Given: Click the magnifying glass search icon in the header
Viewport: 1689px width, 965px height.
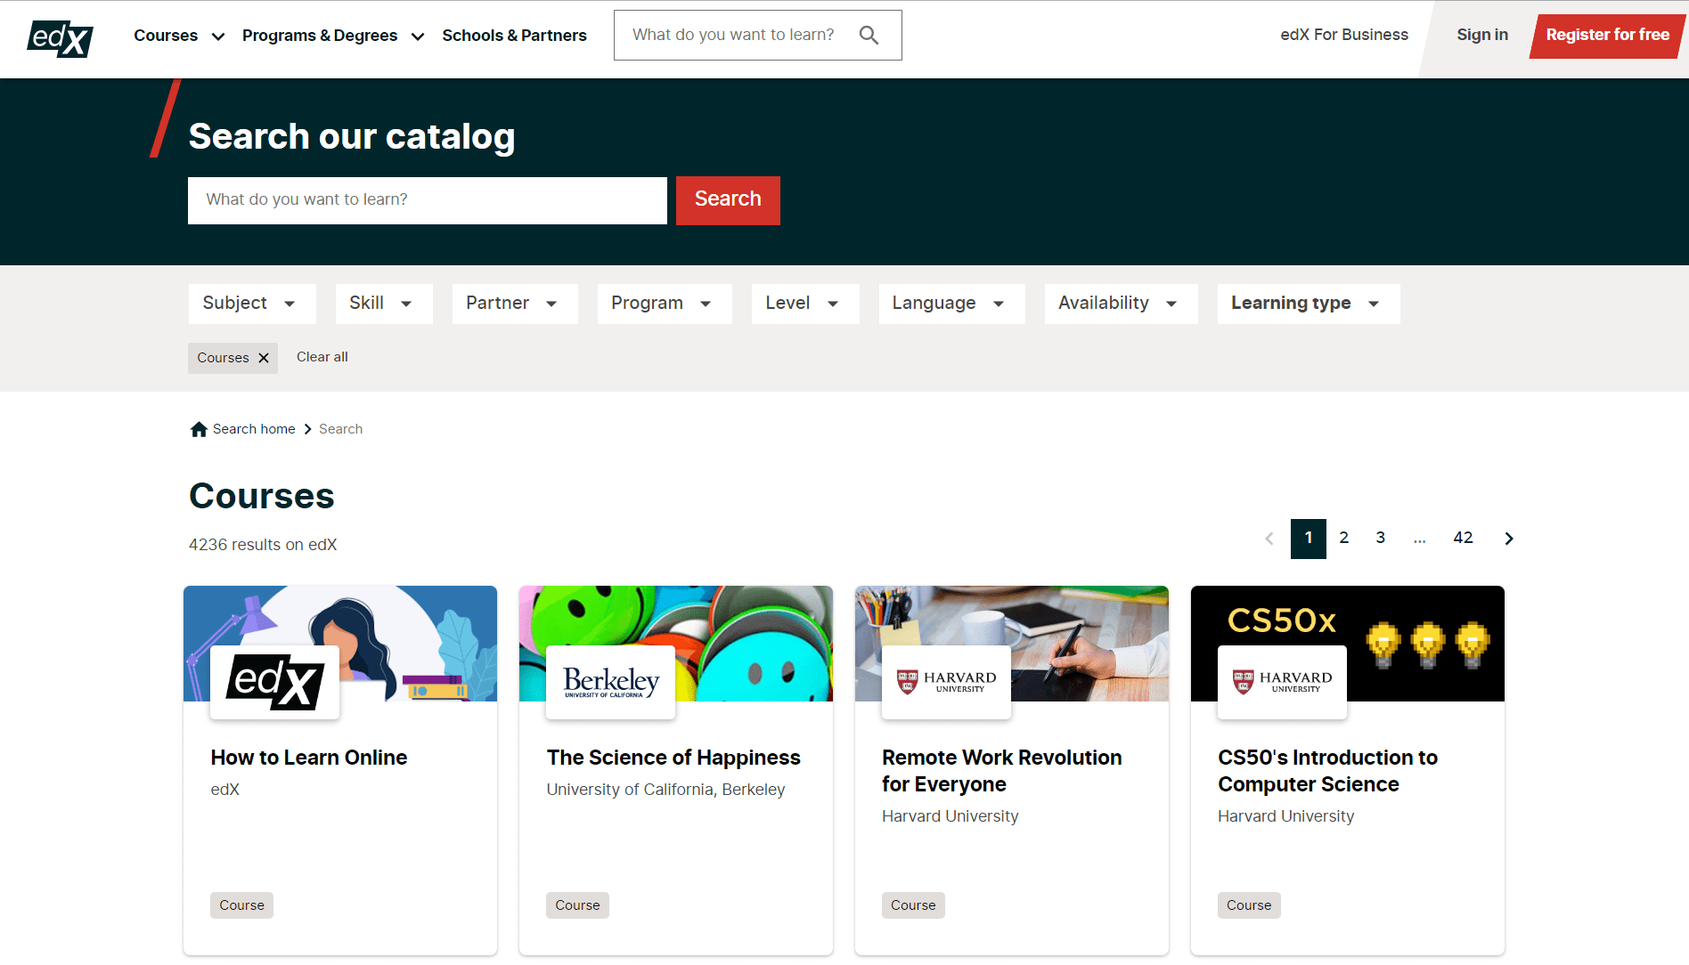Looking at the screenshot, I should [869, 34].
